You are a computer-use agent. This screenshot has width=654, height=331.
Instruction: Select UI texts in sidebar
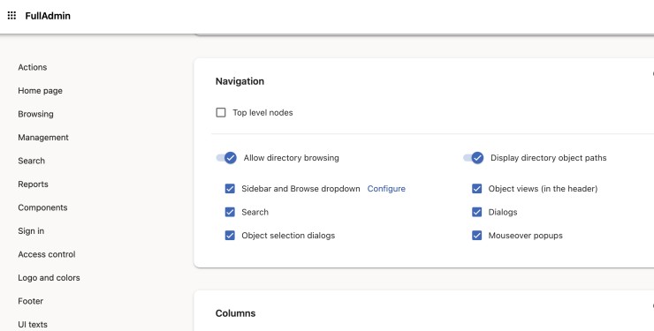[33, 324]
